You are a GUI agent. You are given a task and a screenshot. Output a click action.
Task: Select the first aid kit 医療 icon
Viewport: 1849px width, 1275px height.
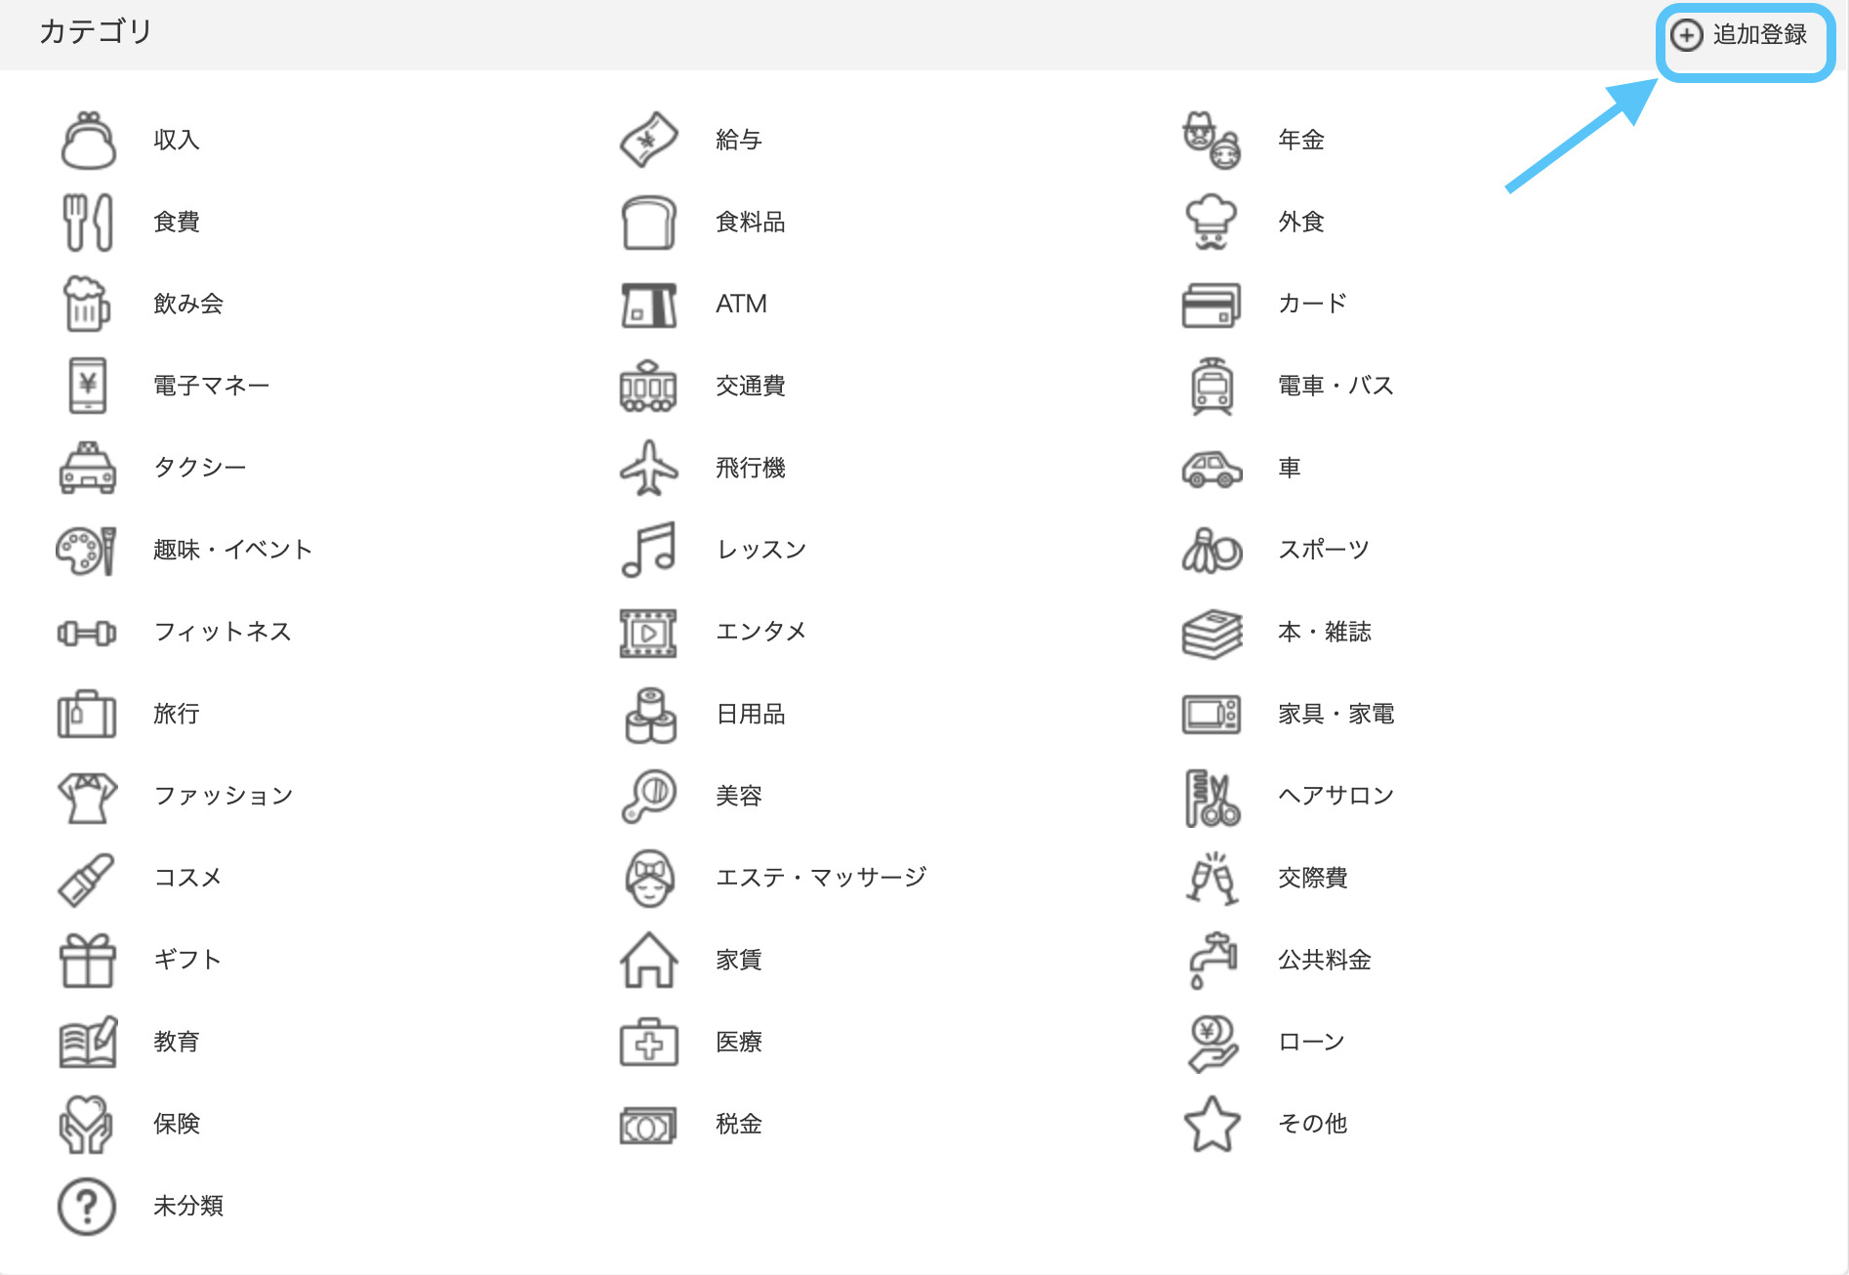click(x=649, y=1043)
